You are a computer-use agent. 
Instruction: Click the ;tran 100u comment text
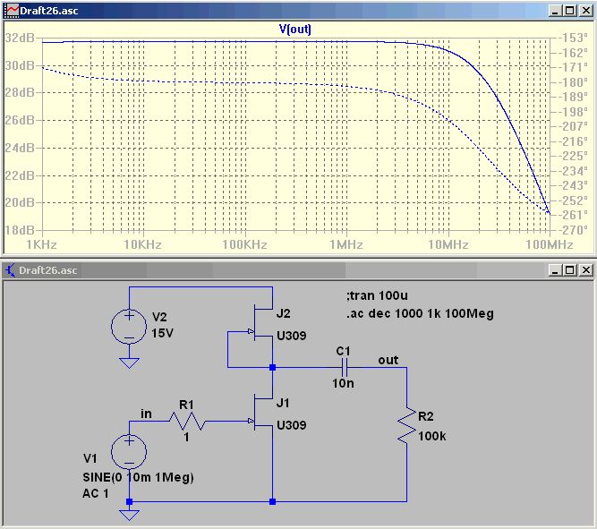click(377, 295)
